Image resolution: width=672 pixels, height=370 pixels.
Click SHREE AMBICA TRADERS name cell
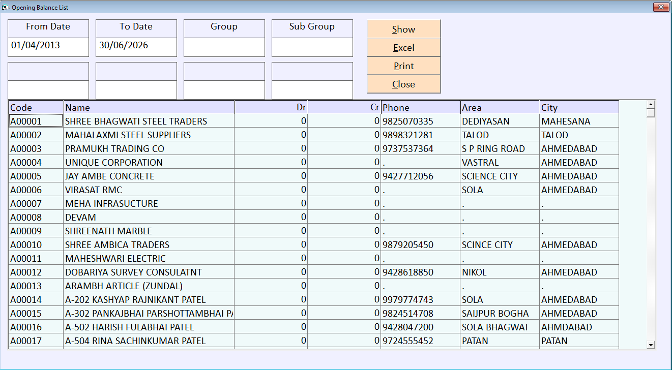tap(149, 245)
